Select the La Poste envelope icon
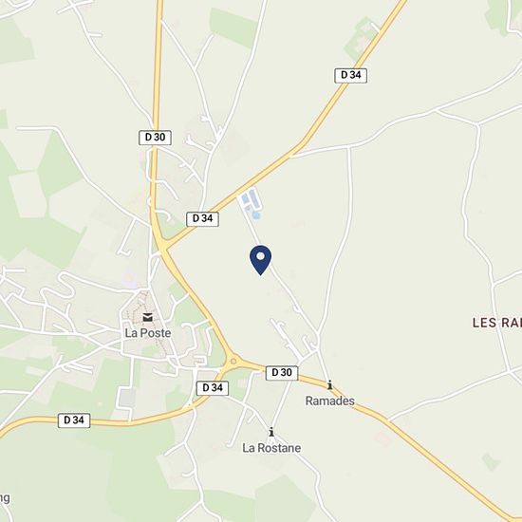Screen dimensions: 522x522 point(147,317)
